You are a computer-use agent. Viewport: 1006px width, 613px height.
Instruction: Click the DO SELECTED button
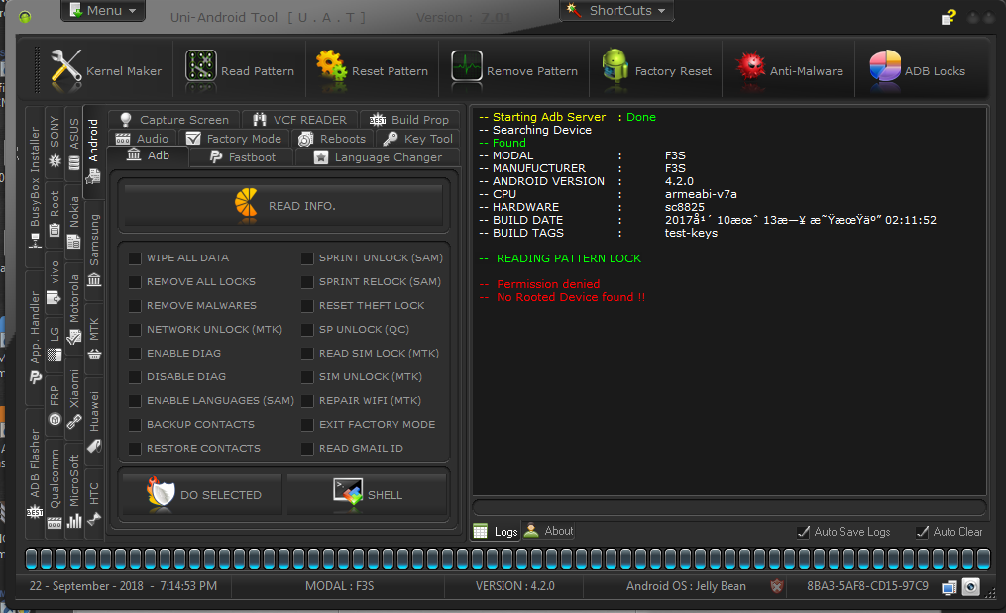pos(202,494)
